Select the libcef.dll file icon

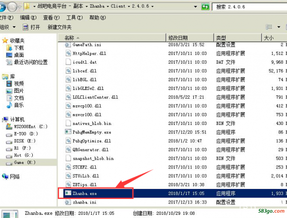pyautogui.click(x=68, y=71)
